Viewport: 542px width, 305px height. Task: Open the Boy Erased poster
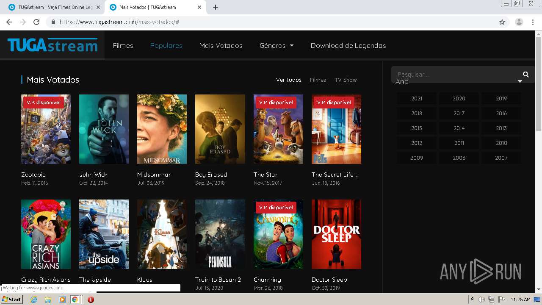pyautogui.click(x=220, y=129)
